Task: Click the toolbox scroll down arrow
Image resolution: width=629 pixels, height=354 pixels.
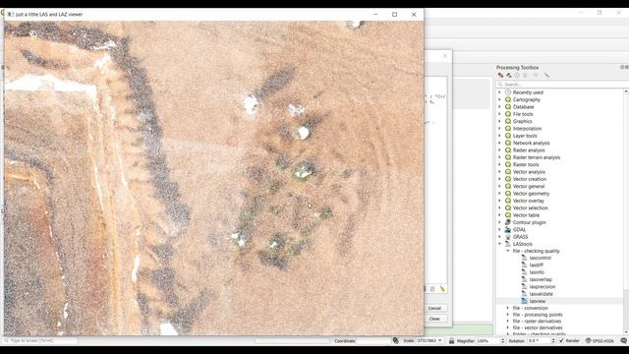Action: (x=626, y=332)
